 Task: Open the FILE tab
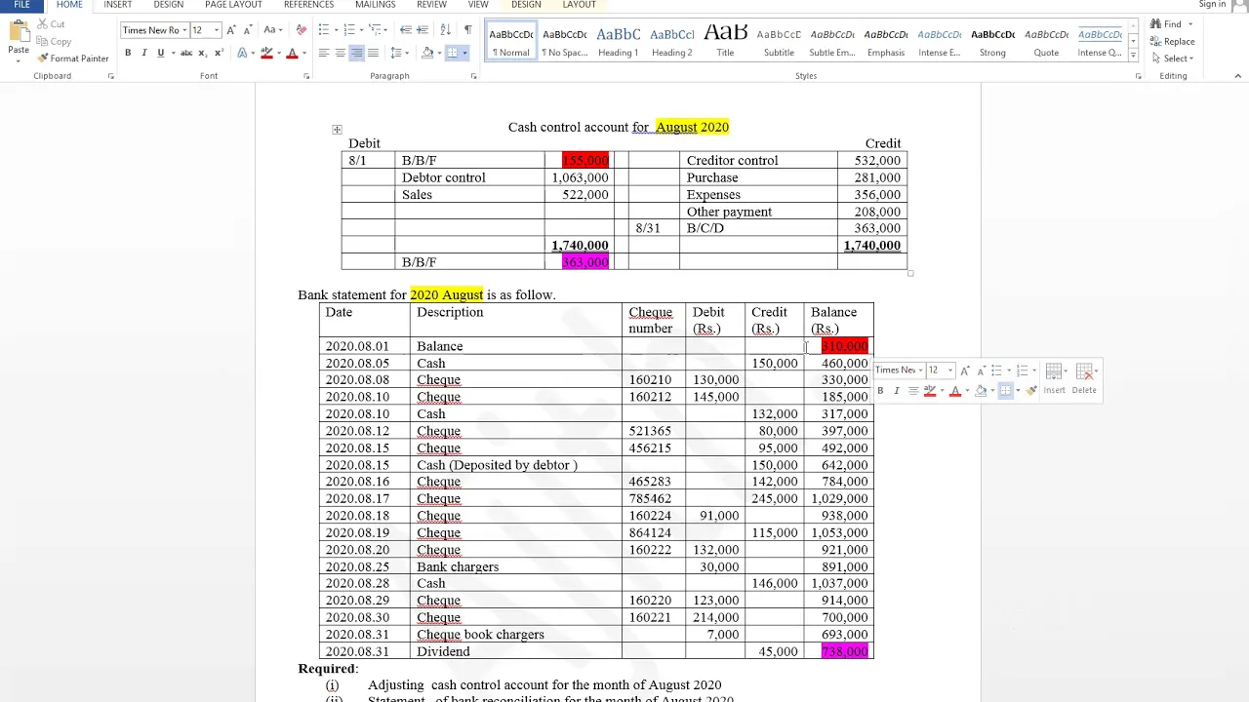21,5
